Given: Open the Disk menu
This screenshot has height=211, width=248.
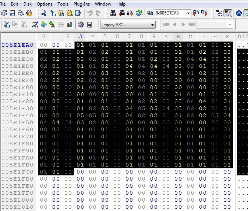Looking at the screenshot, I should pos(27,4).
